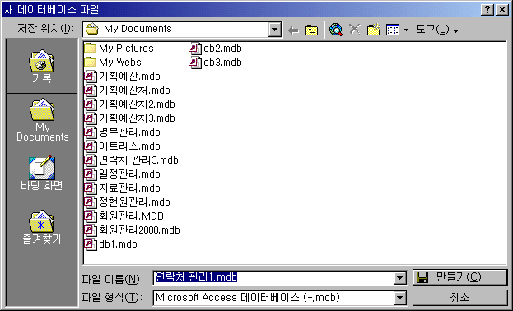Screen dimensions: 513x311
Task: Expand the 저장 위치 location dropdown
Action: pos(275,30)
